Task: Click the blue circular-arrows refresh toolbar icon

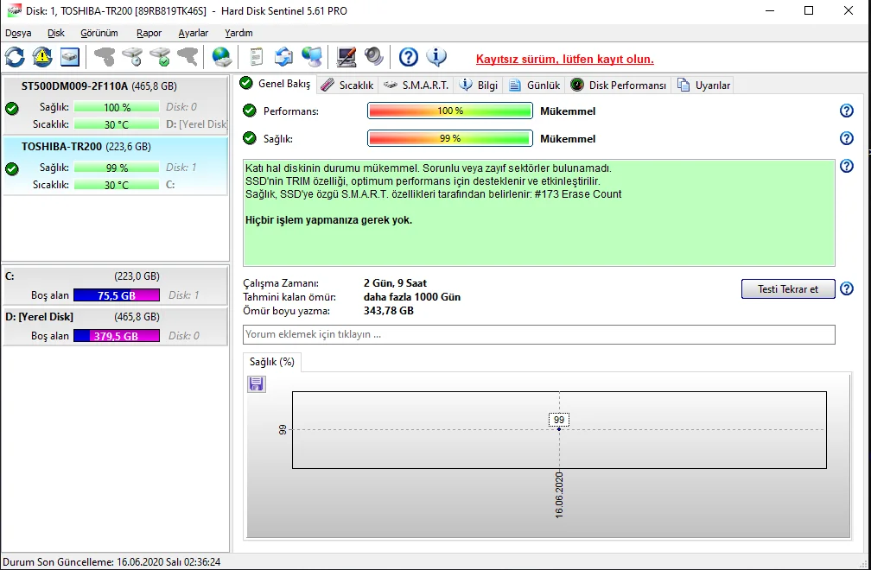Action: point(15,57)
